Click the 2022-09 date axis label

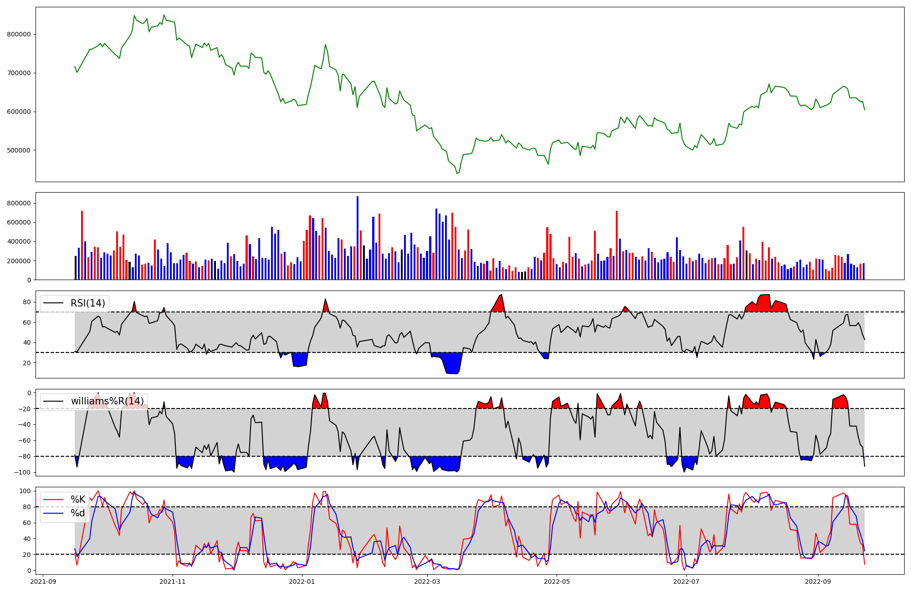point(818,582)
